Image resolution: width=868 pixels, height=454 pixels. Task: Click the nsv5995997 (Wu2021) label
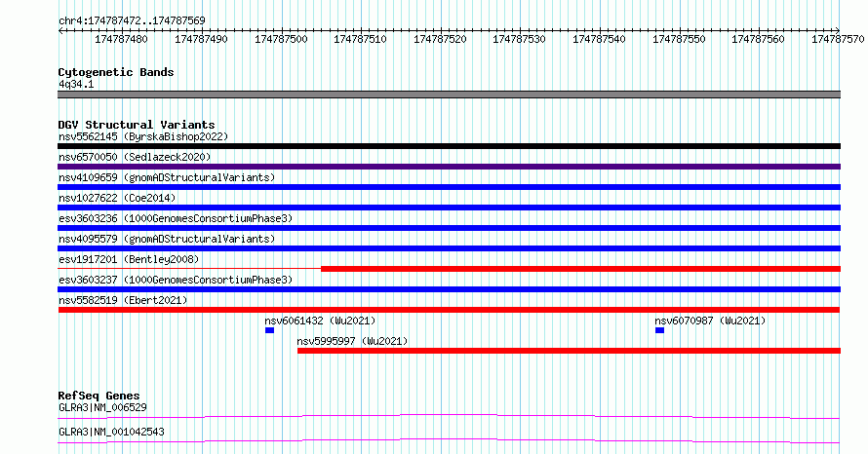[352, 341]
